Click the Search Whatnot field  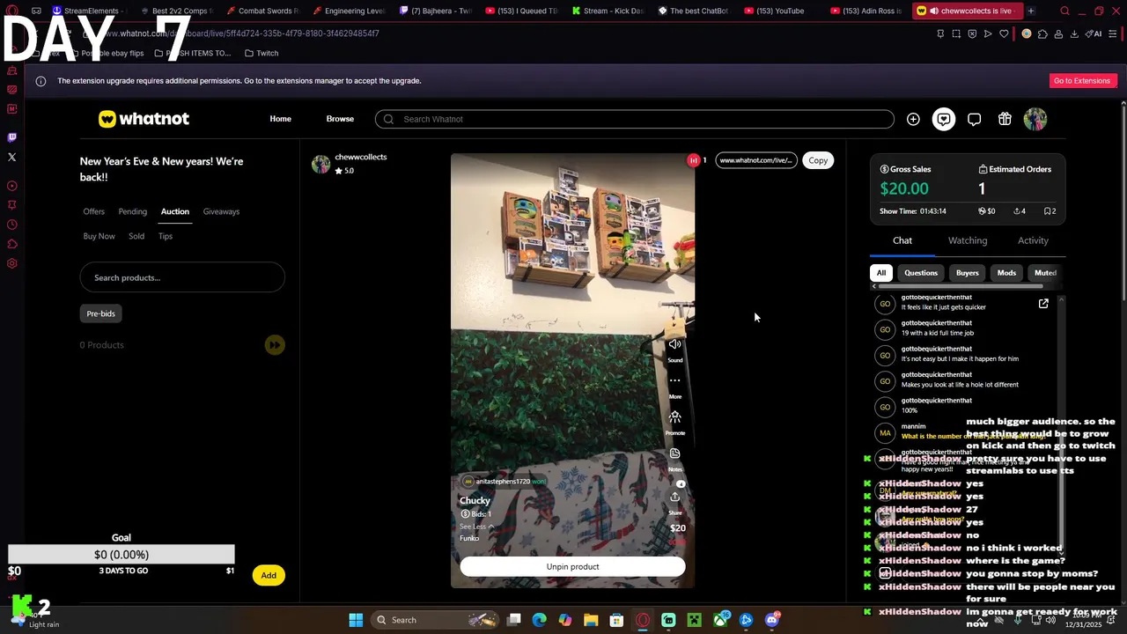pos(634,119)
